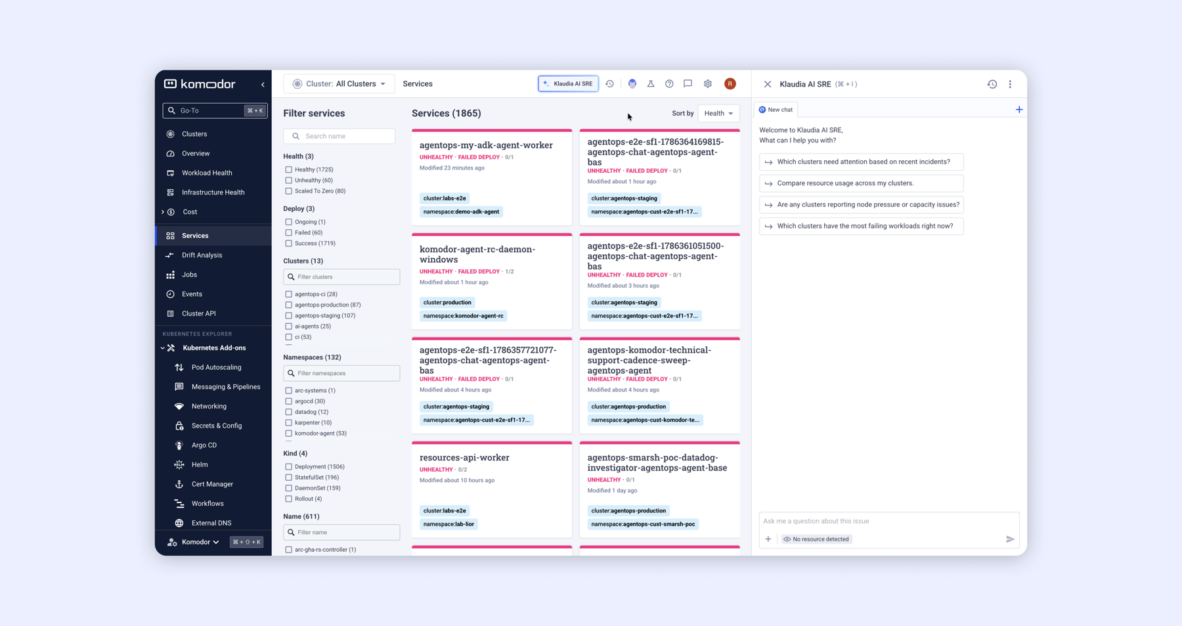Open the help question mark icon
This screenshot has height=626, width=1182.
tap(669, 84)
